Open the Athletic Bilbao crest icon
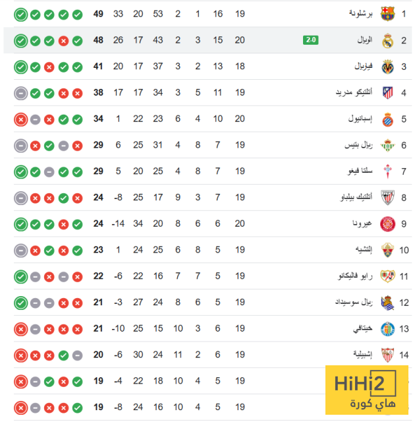Image resolution: width=415 pixels, height=422 pixels. click(x=388, y=198)
